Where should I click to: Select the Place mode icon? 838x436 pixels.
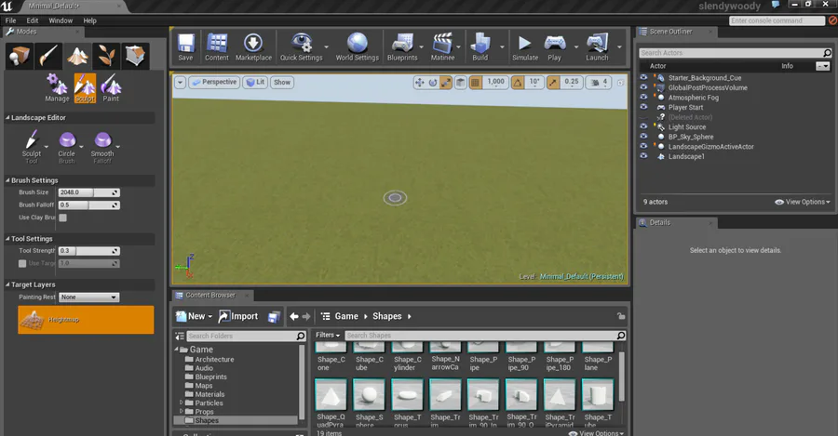(x=20, y=56)
